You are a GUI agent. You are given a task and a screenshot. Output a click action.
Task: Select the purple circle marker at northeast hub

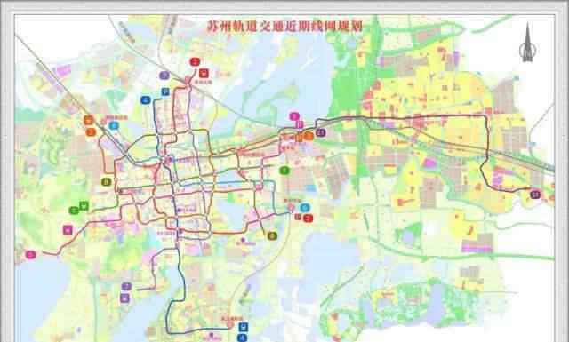pyautogui.click(x=320, y=132)
